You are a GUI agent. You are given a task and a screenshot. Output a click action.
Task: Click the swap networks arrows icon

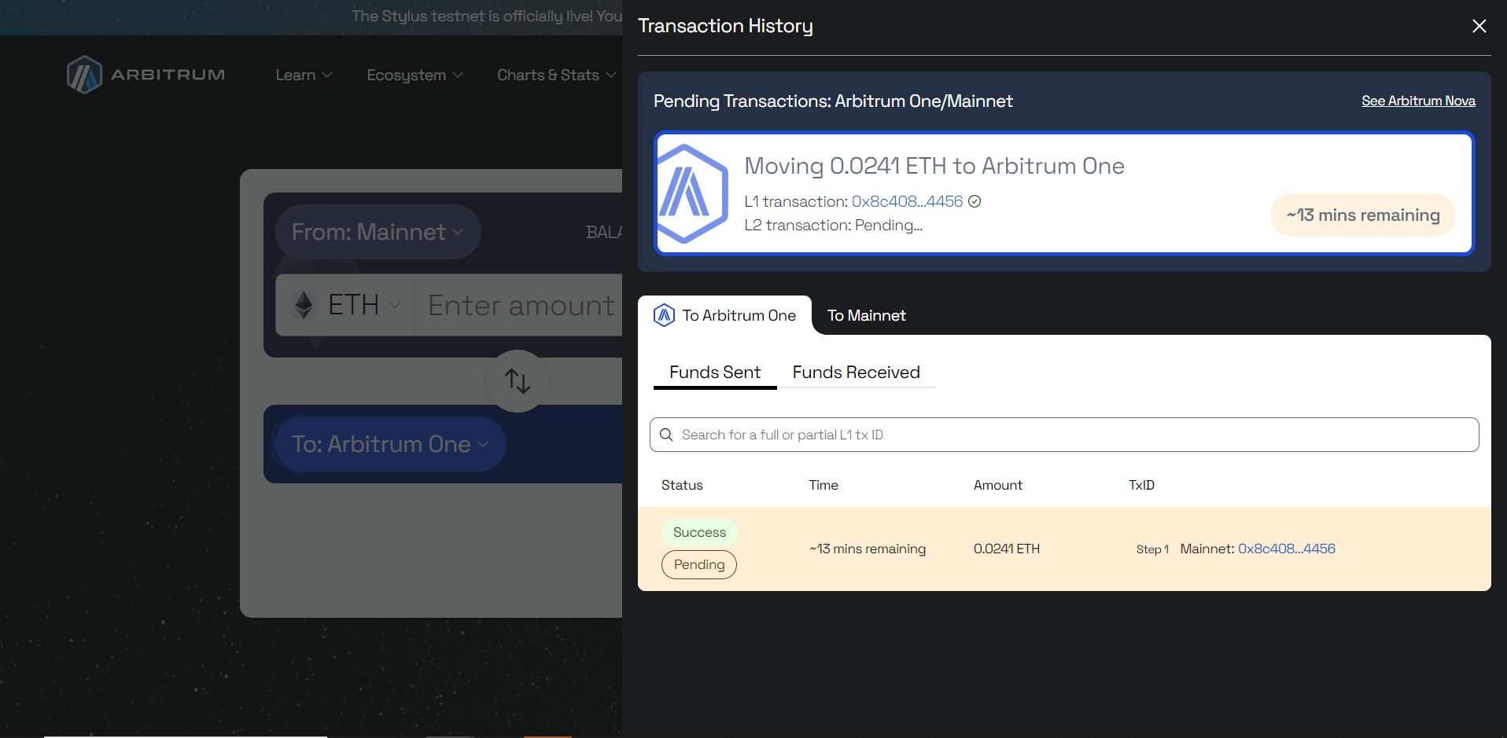click(x=518, y=381)
